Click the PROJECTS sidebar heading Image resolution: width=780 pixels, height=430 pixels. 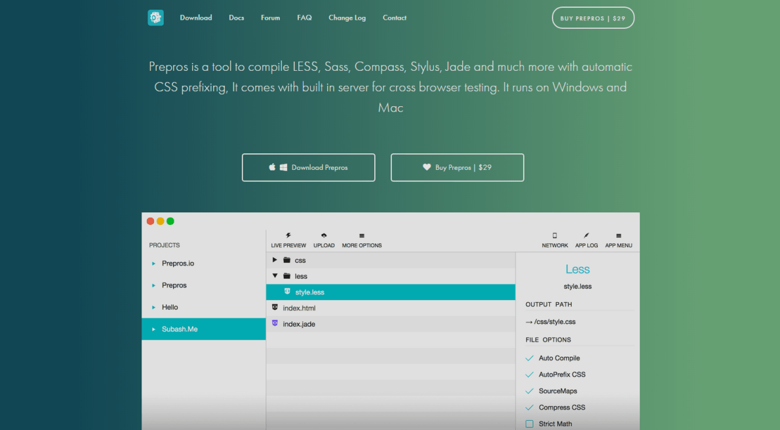(x=164, y=245)
